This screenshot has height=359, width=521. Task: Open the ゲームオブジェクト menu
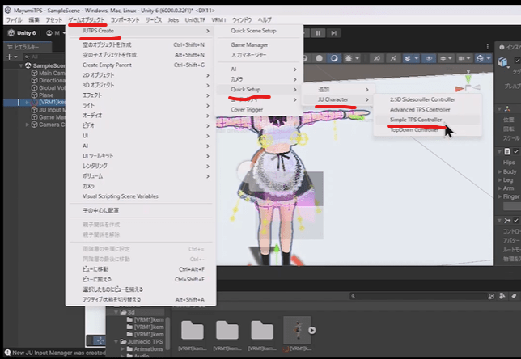(x=87, y=20)
